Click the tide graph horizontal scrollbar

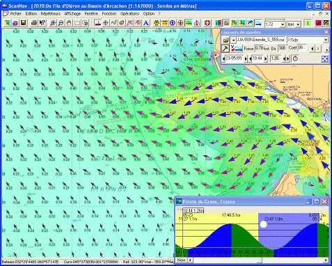coord(258,260)
